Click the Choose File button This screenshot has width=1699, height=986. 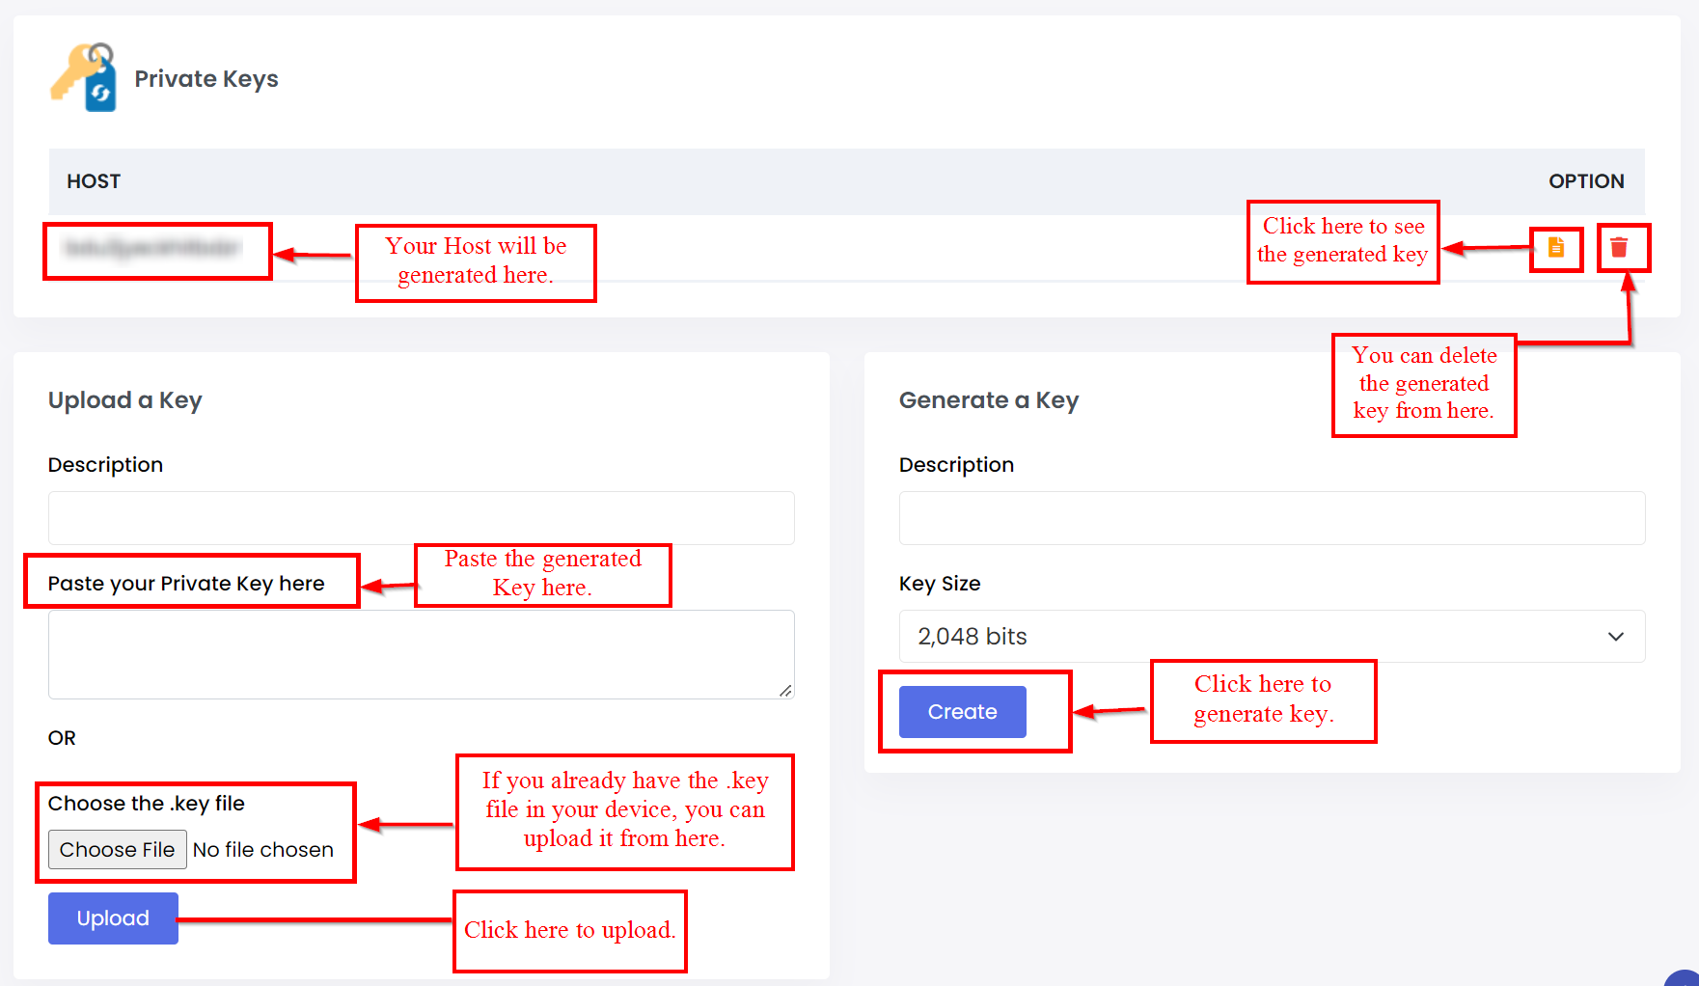pyautogui.click(x=117, y=850)
